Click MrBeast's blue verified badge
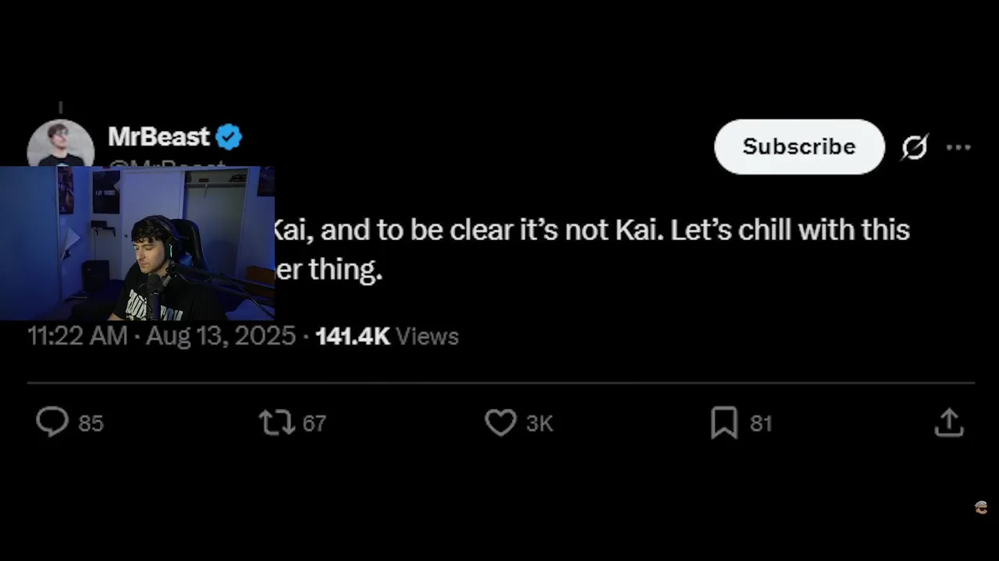Image resolution: width=999 pixels, height=561 pixels. pos(229,137)
